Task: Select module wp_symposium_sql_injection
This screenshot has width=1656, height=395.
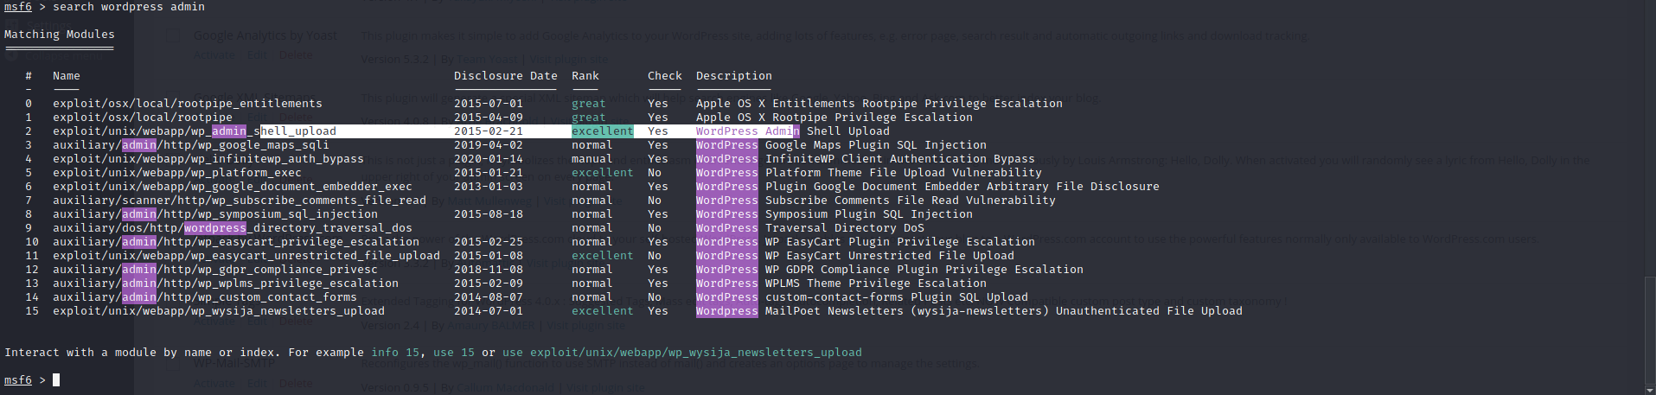Action: [x=215, y=214]
